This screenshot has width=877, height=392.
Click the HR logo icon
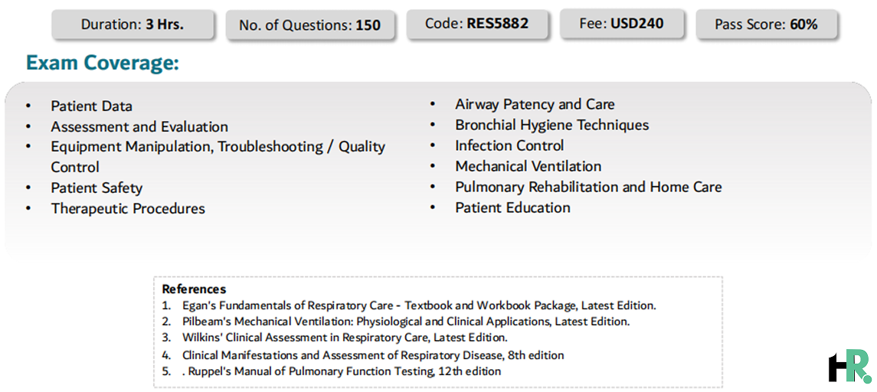(849, 366)
